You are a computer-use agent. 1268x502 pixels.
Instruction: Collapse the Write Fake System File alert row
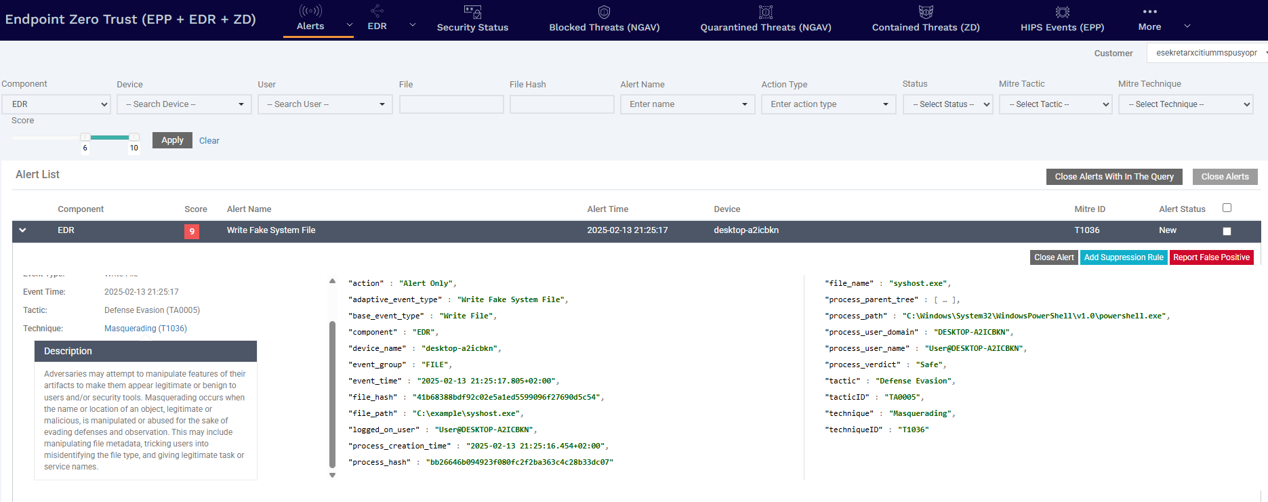click(x=22, y=230)
